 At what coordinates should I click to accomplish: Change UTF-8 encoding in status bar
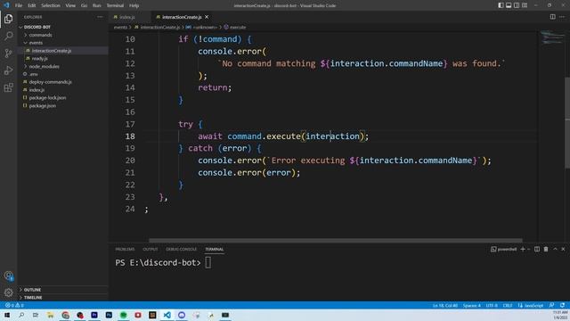click(492, 305)
